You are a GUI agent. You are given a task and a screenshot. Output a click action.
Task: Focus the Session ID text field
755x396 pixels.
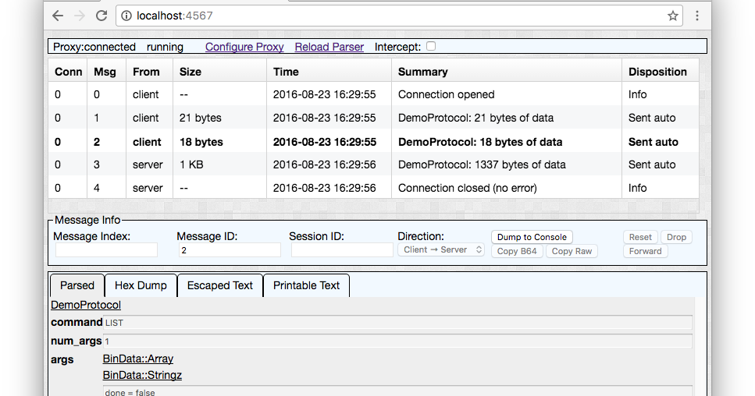(341, 250)
